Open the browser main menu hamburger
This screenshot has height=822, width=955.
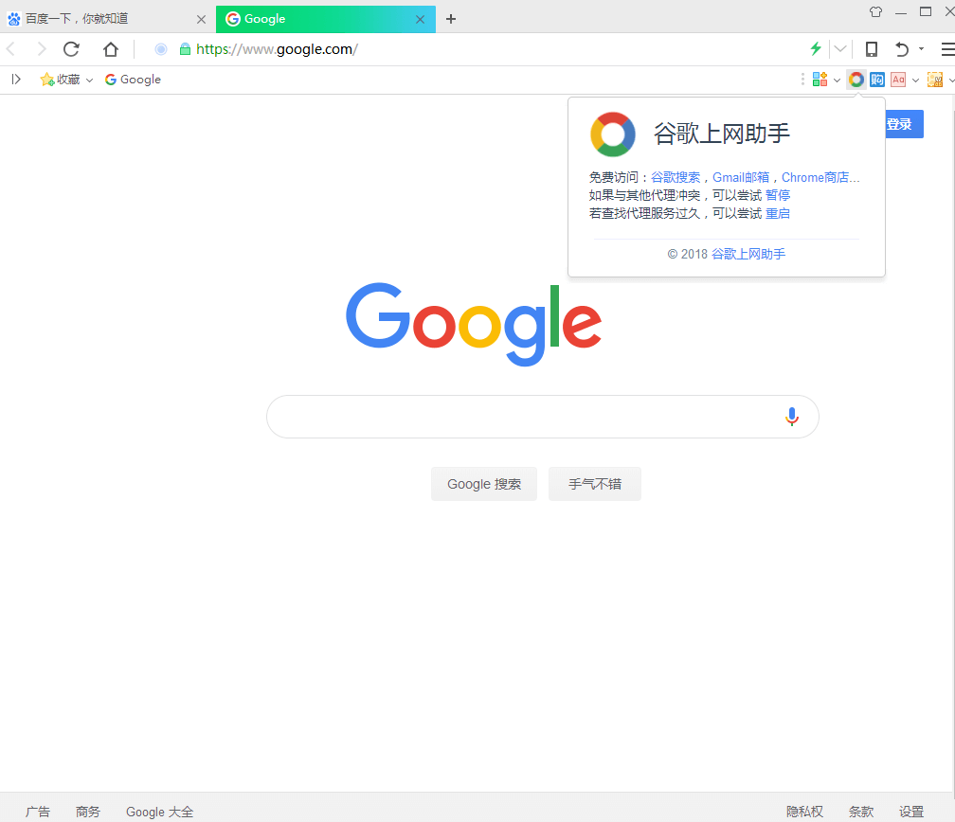point(947,49)
